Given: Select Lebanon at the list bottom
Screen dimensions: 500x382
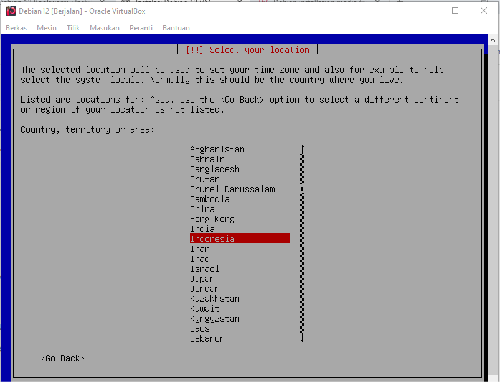Looking at the screenshot, I should (207, 338).
